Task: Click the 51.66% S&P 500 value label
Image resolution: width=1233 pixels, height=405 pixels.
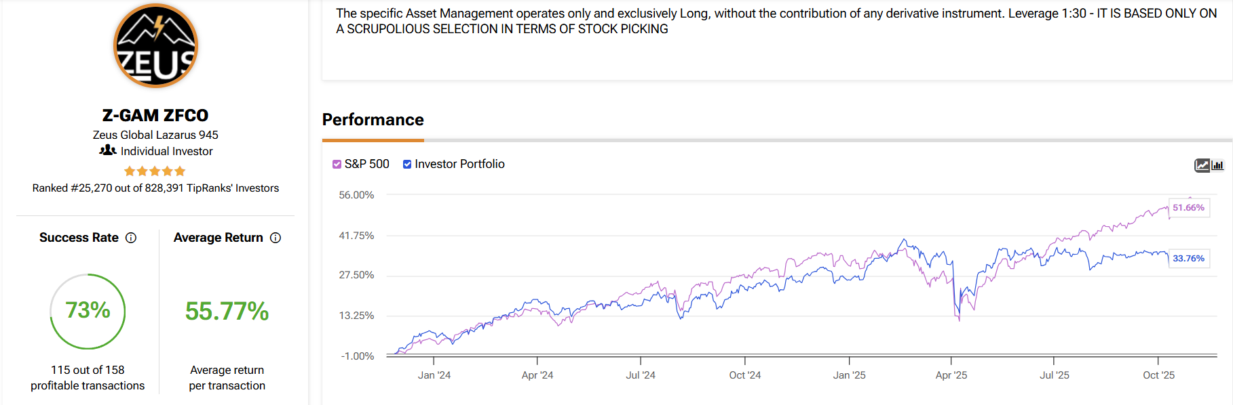Action: 1188,208
